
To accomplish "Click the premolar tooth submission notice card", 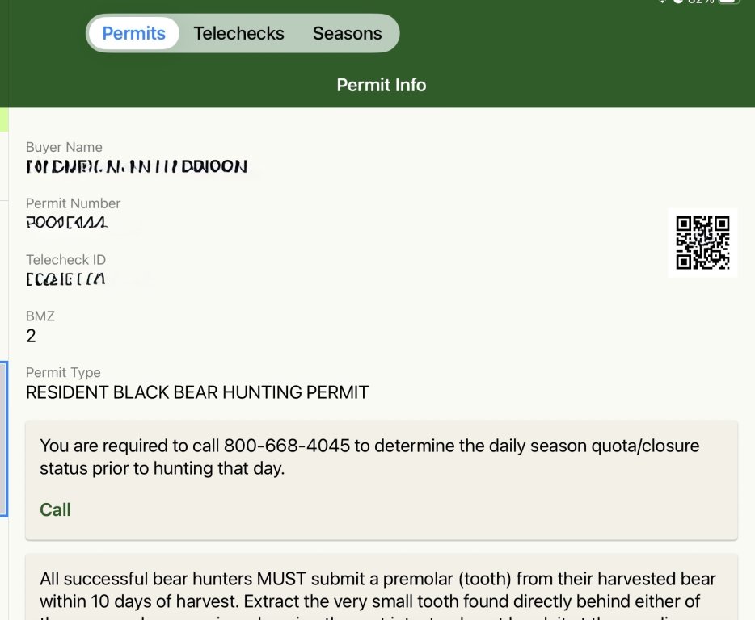I will pyautogui.click(x=382, y=587).
